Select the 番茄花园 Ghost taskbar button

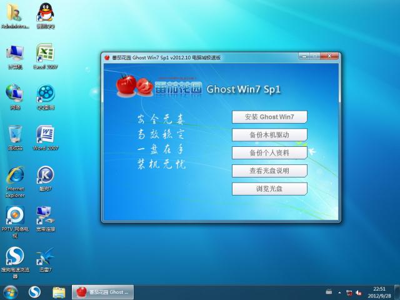point(102,292)
